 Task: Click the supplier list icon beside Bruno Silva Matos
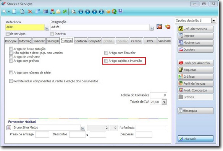(9, 128)
